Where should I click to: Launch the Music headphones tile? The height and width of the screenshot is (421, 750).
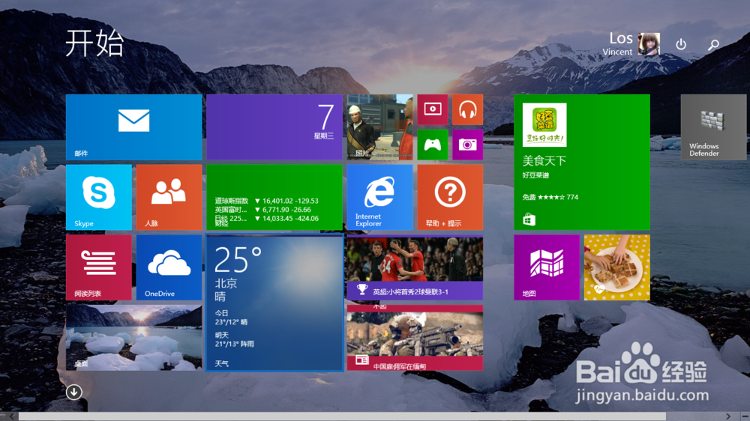[x=468, y=109]
